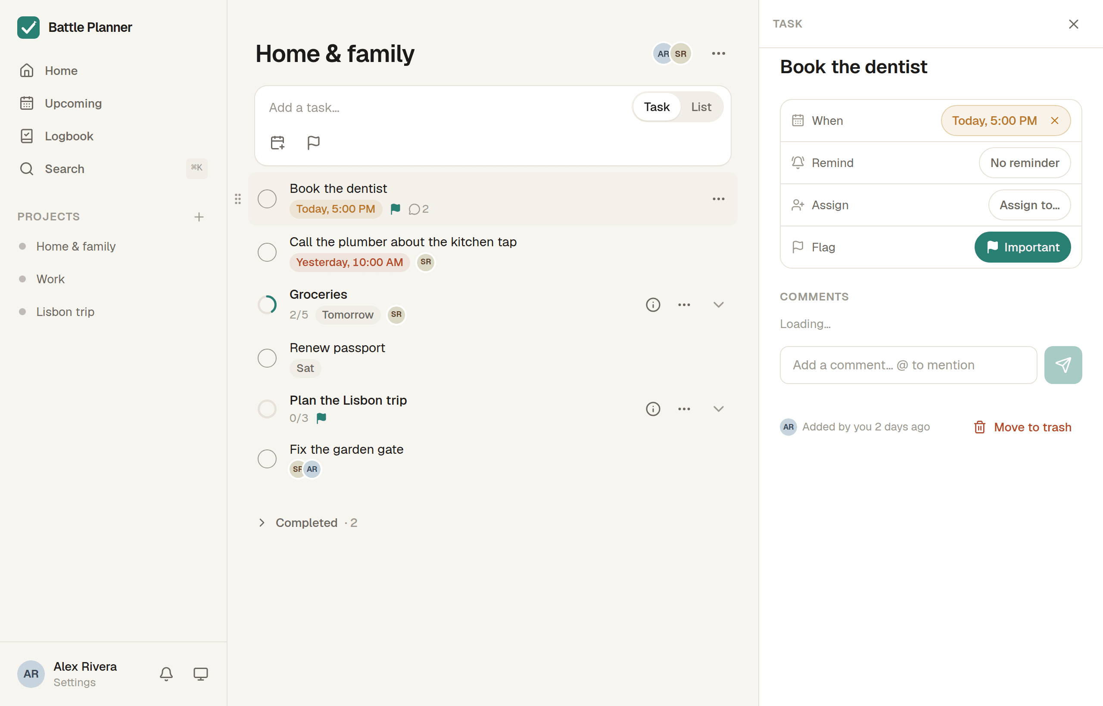This screenshot has width=1103, height=706.
Task: Open more options for Book the dentist
Action: point(719,199)
